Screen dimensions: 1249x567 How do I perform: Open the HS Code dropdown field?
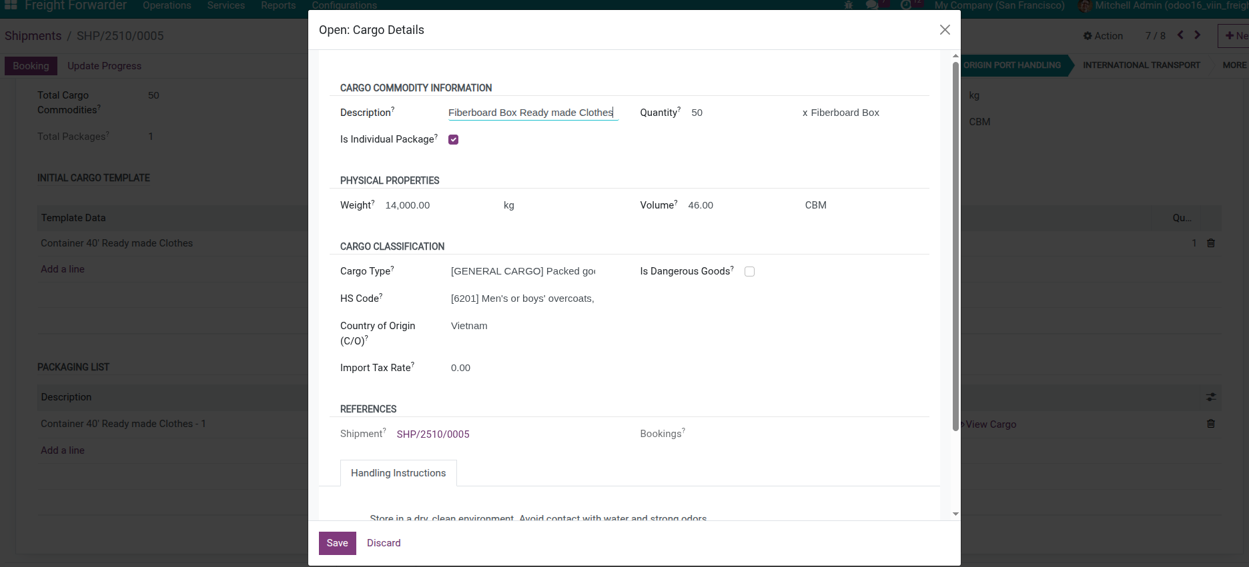pyautogui.click(x=523, y=298)
